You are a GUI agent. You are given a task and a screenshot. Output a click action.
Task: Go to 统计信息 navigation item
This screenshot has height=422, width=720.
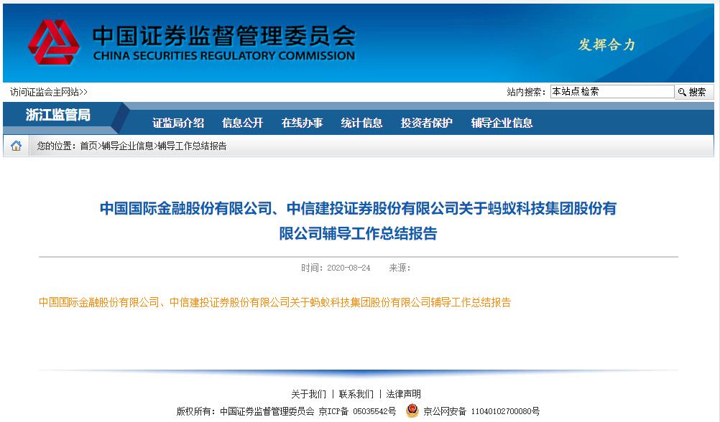(x=361, y=123)
